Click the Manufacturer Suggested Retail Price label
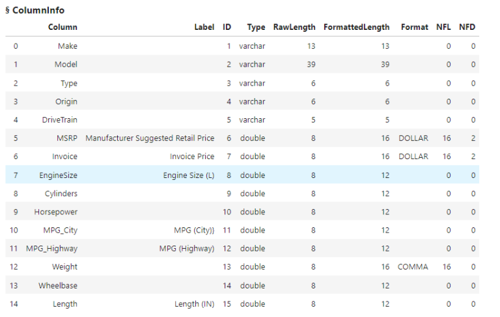The width and height of the screenshot is (500, 317). pyautogui.click(x=150, y=138)
